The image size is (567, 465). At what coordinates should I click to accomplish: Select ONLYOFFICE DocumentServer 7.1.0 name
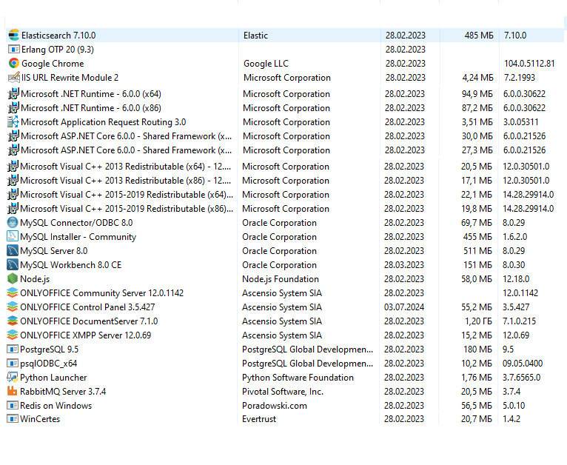[x=89, y=321]
